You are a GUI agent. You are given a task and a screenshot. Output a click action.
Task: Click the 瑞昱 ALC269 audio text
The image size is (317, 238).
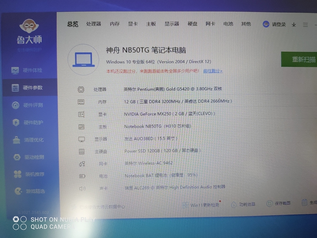(x=175, y=187)
